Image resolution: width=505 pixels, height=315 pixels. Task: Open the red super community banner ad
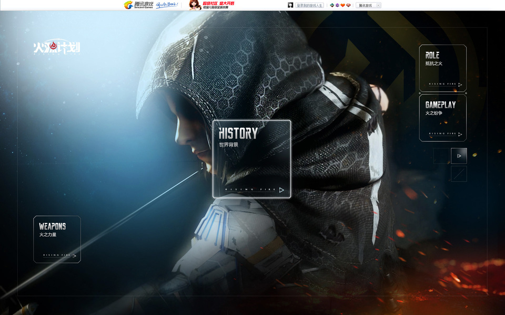[218, 5]
